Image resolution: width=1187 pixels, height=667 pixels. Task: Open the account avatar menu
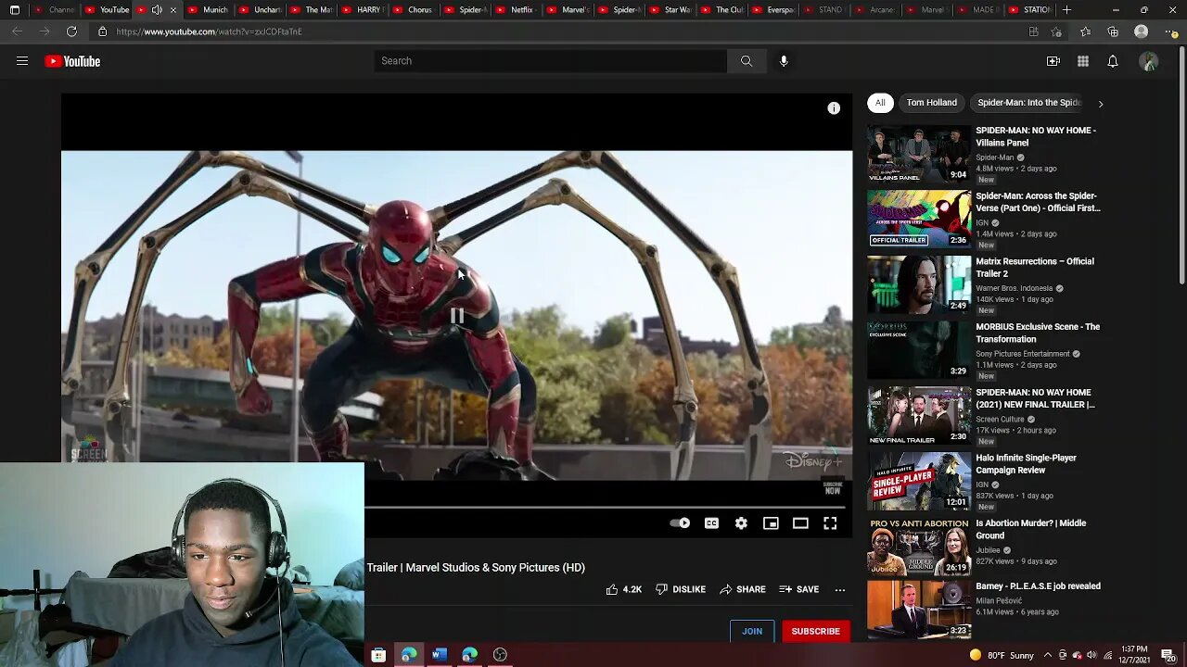click(x=1149, y=61)
